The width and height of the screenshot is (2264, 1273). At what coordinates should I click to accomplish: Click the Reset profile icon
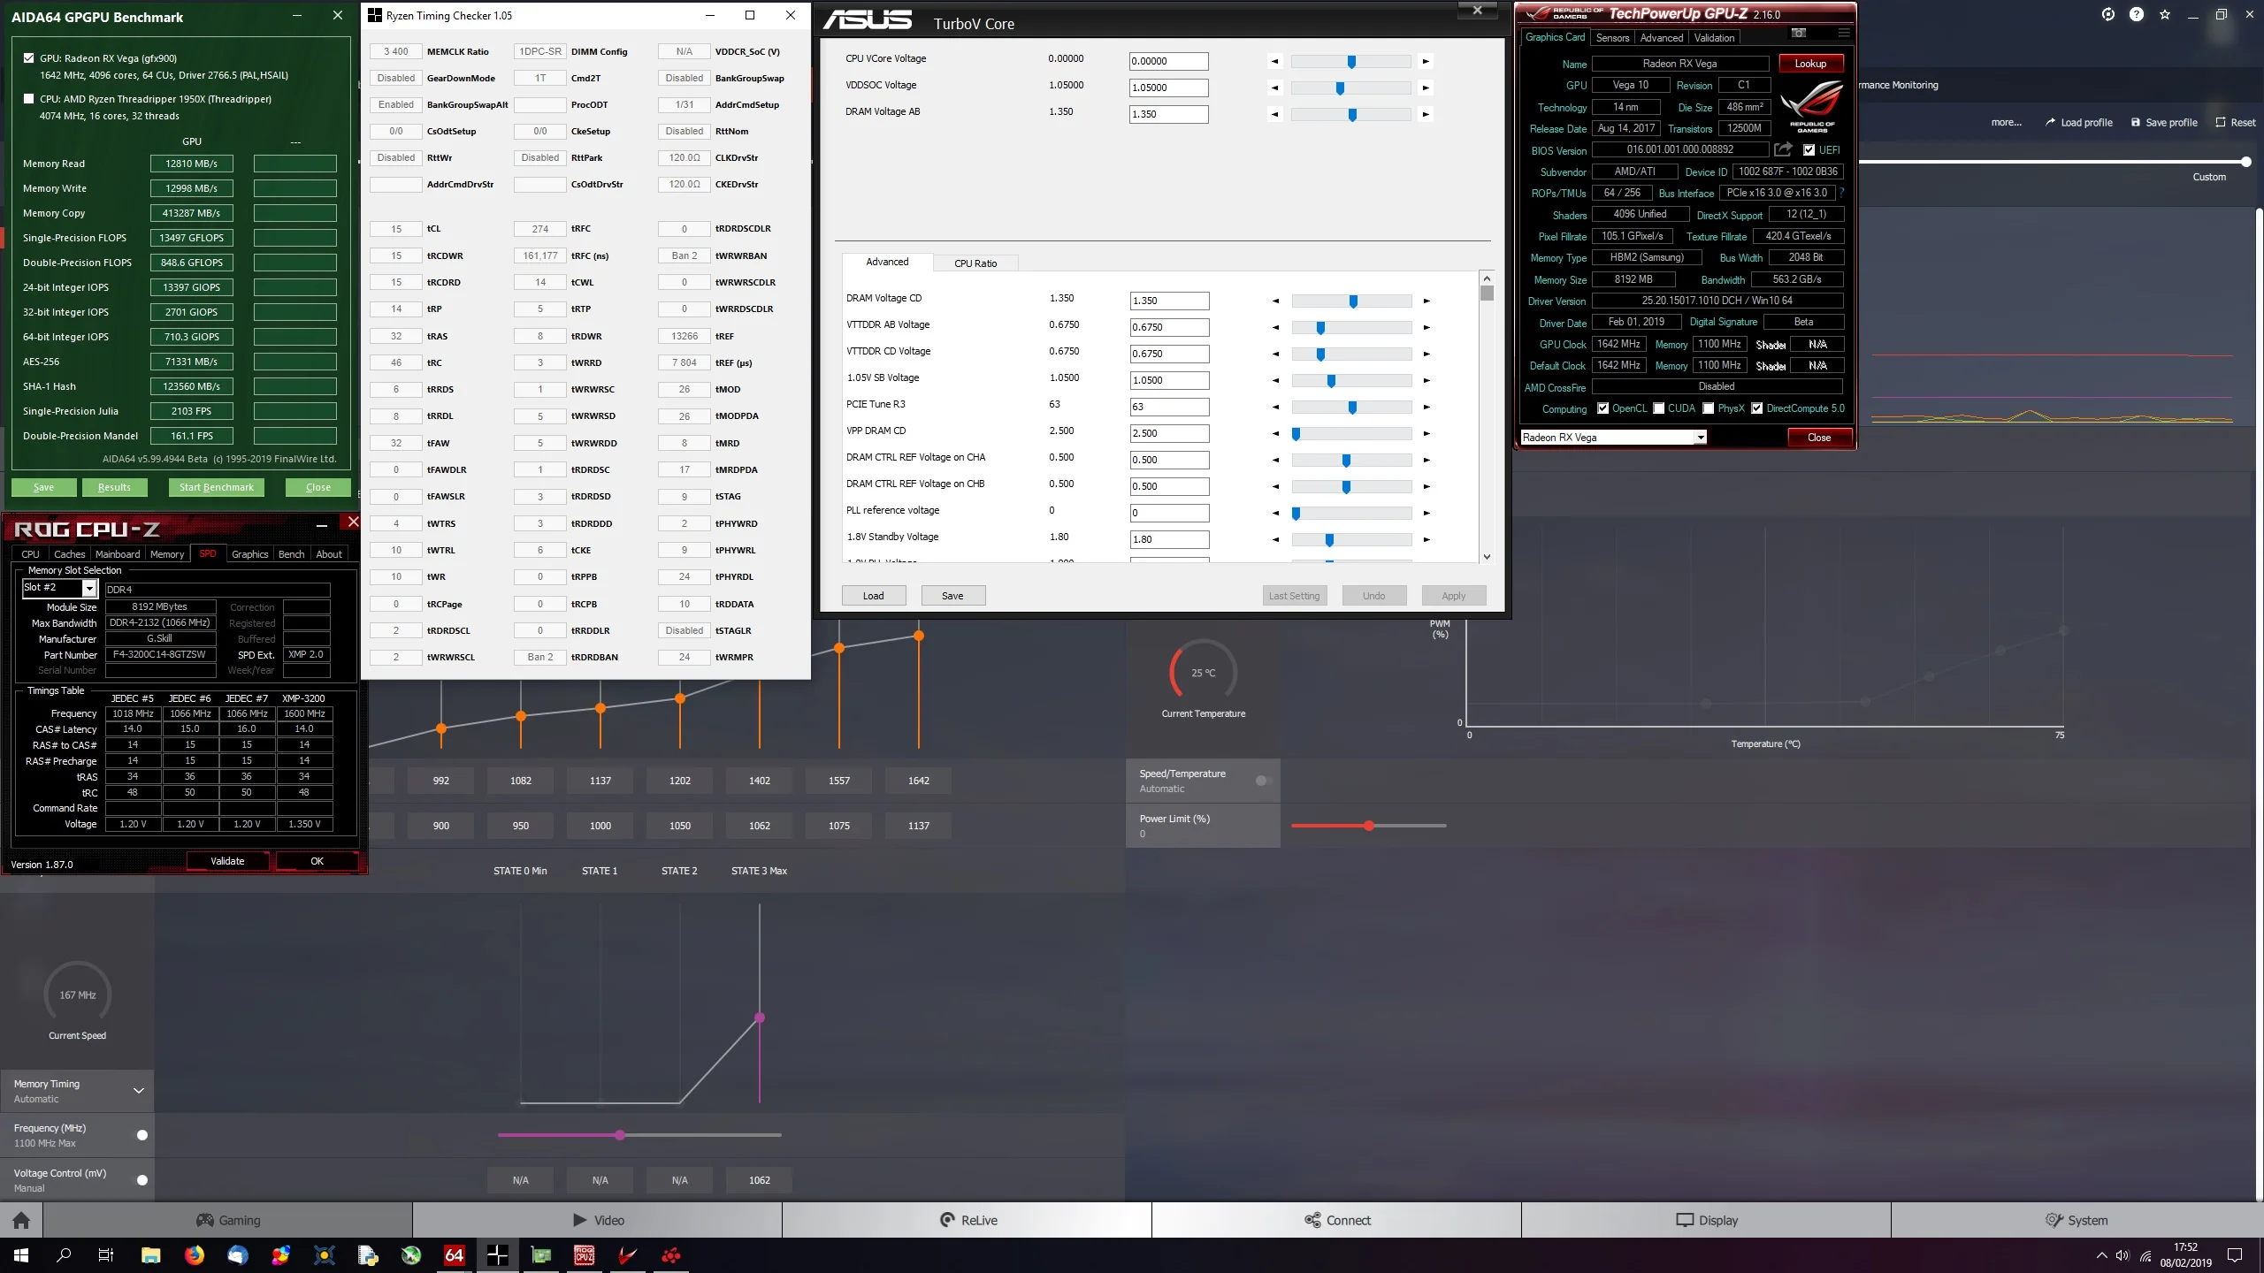pyautogui.click(x=2221, y=123)
